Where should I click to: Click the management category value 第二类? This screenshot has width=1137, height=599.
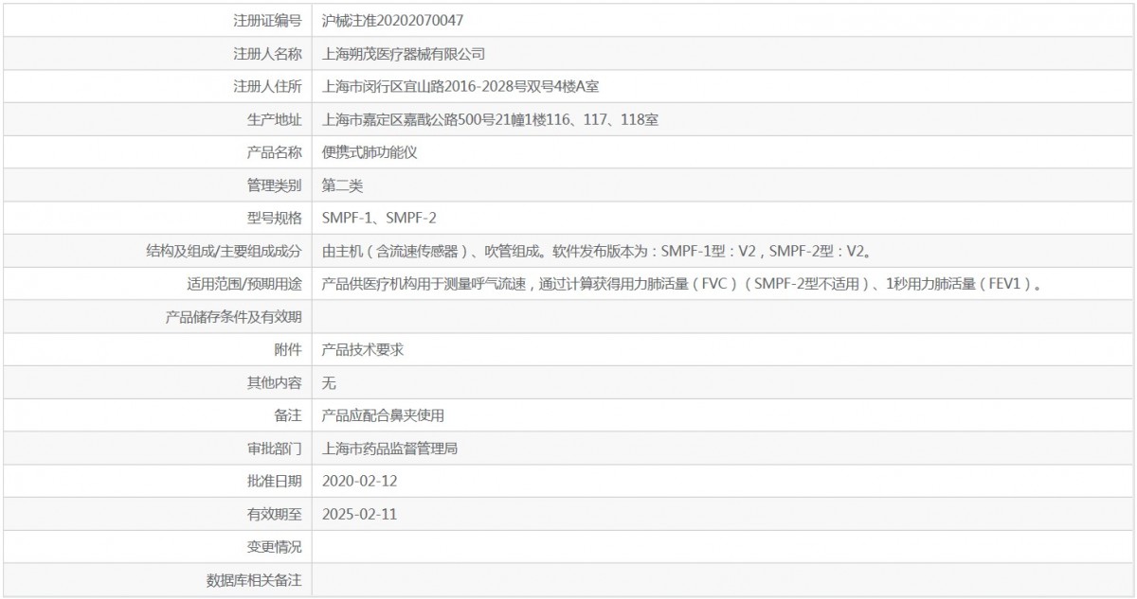click(x=342, y=185)
